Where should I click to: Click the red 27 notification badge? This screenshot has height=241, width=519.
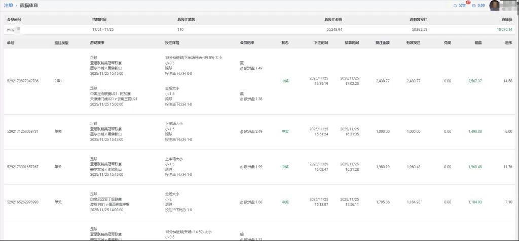coord(468,3)
